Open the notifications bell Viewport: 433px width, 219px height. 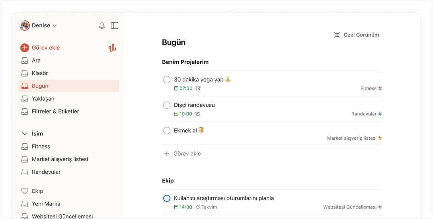pos(102,25)
